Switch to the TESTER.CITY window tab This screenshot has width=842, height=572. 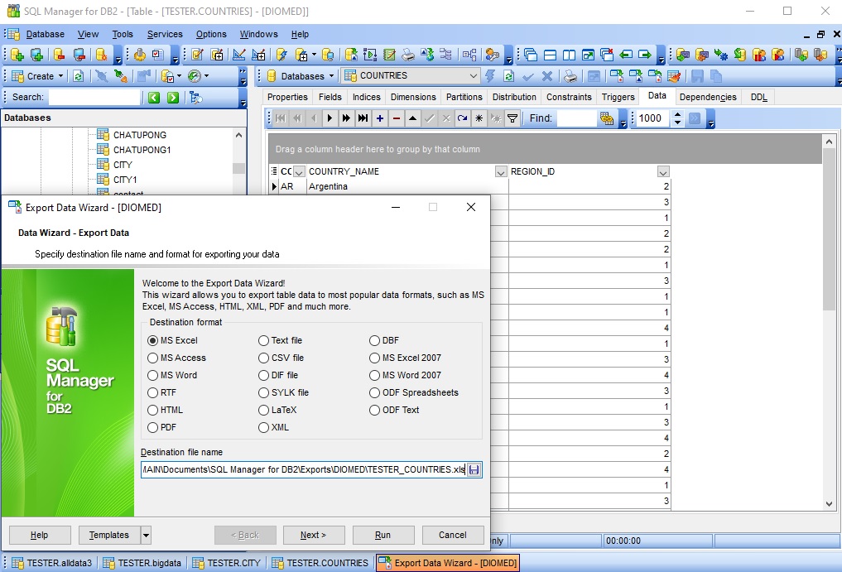point(227,563)
